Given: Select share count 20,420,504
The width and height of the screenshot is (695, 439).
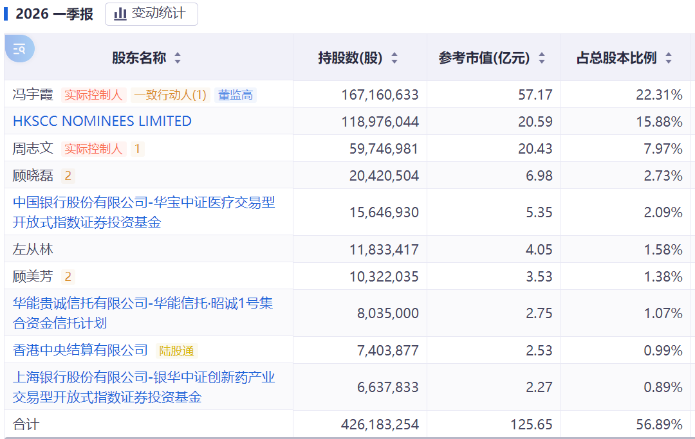Looking at the screenshot, I should [x=384, y=175].
